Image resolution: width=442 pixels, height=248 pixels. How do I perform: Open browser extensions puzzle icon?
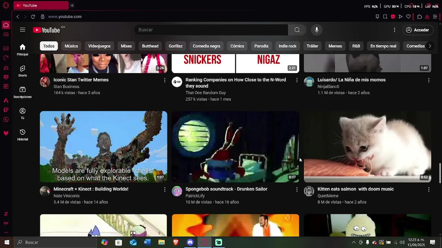[x=420, y=17]
